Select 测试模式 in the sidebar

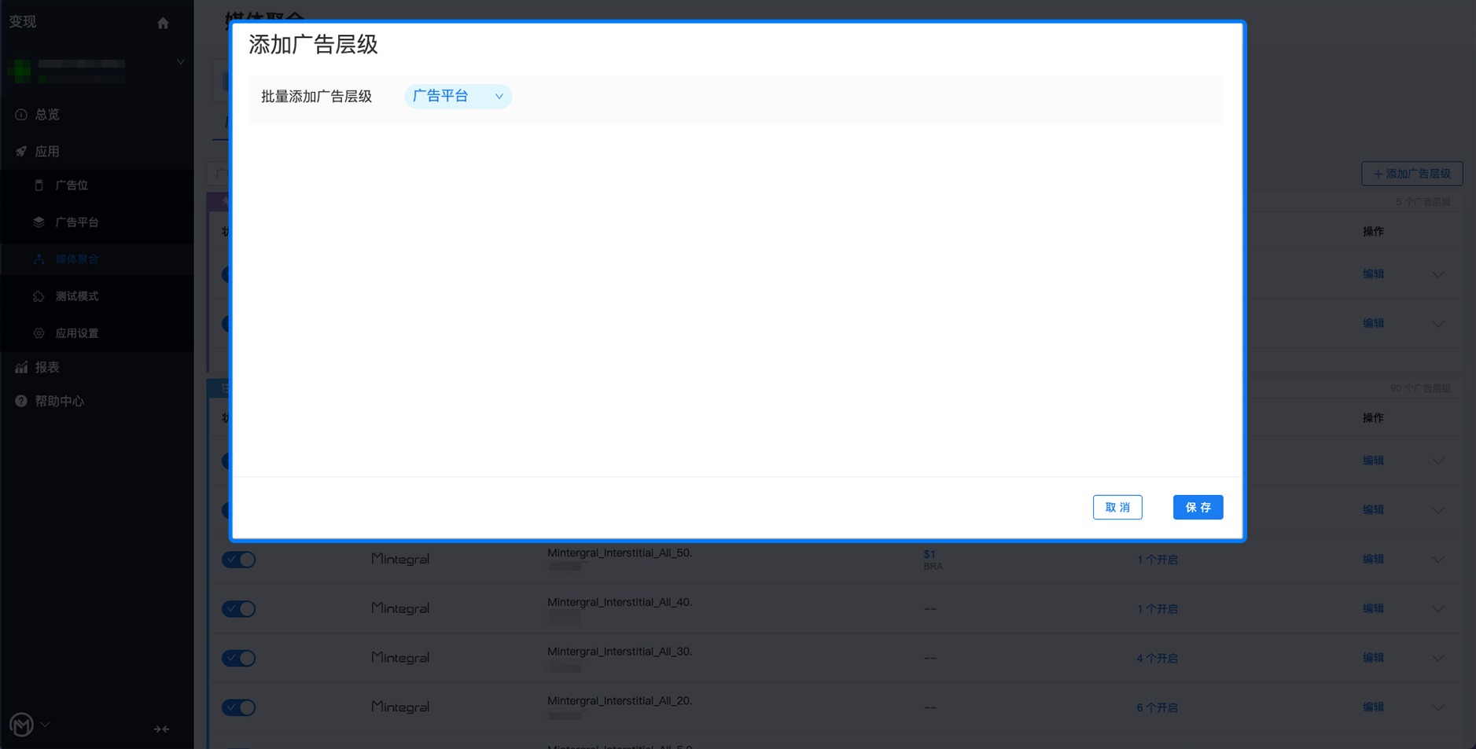(77, 296)
